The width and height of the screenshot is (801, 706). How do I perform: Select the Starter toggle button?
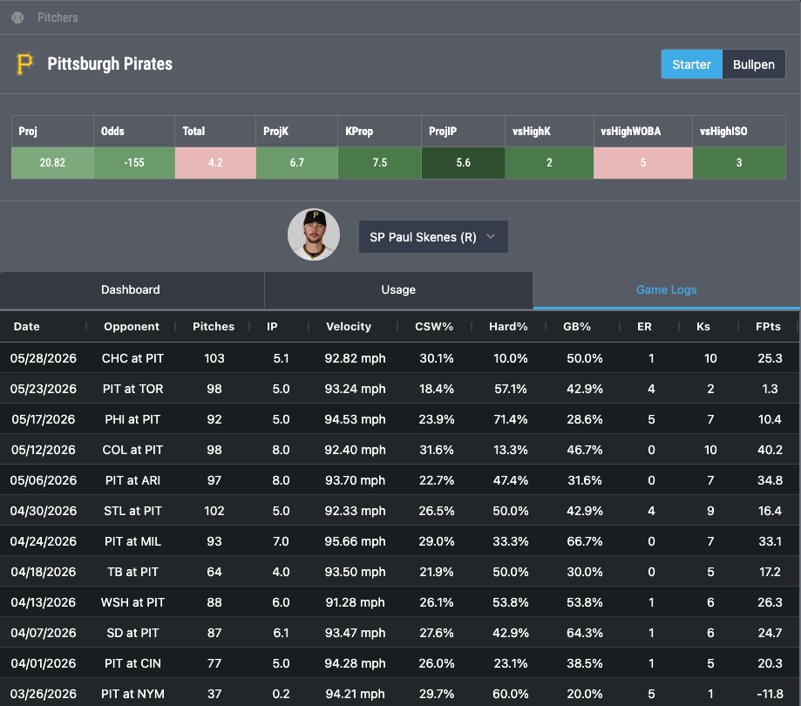coord(691,64)
